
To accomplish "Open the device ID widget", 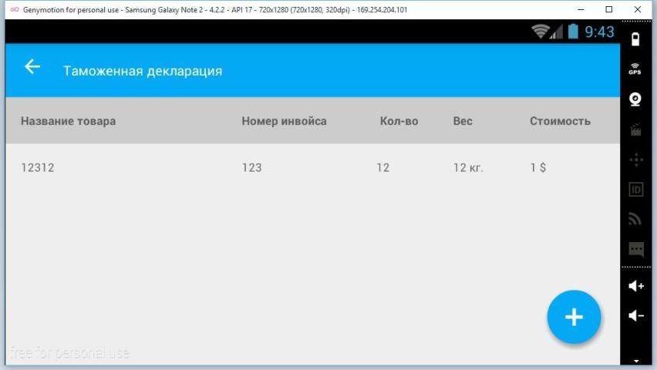I will tap(635, 190).
